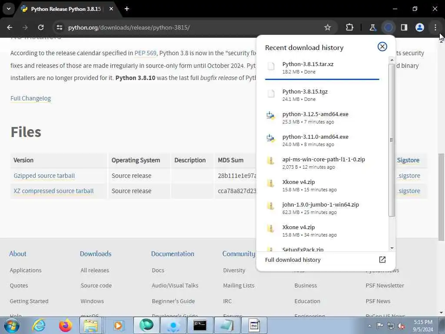Click the Downloads toolbar icon
Image resolution: width=445 pixels, height=334 pixels.
coord(388,27)
